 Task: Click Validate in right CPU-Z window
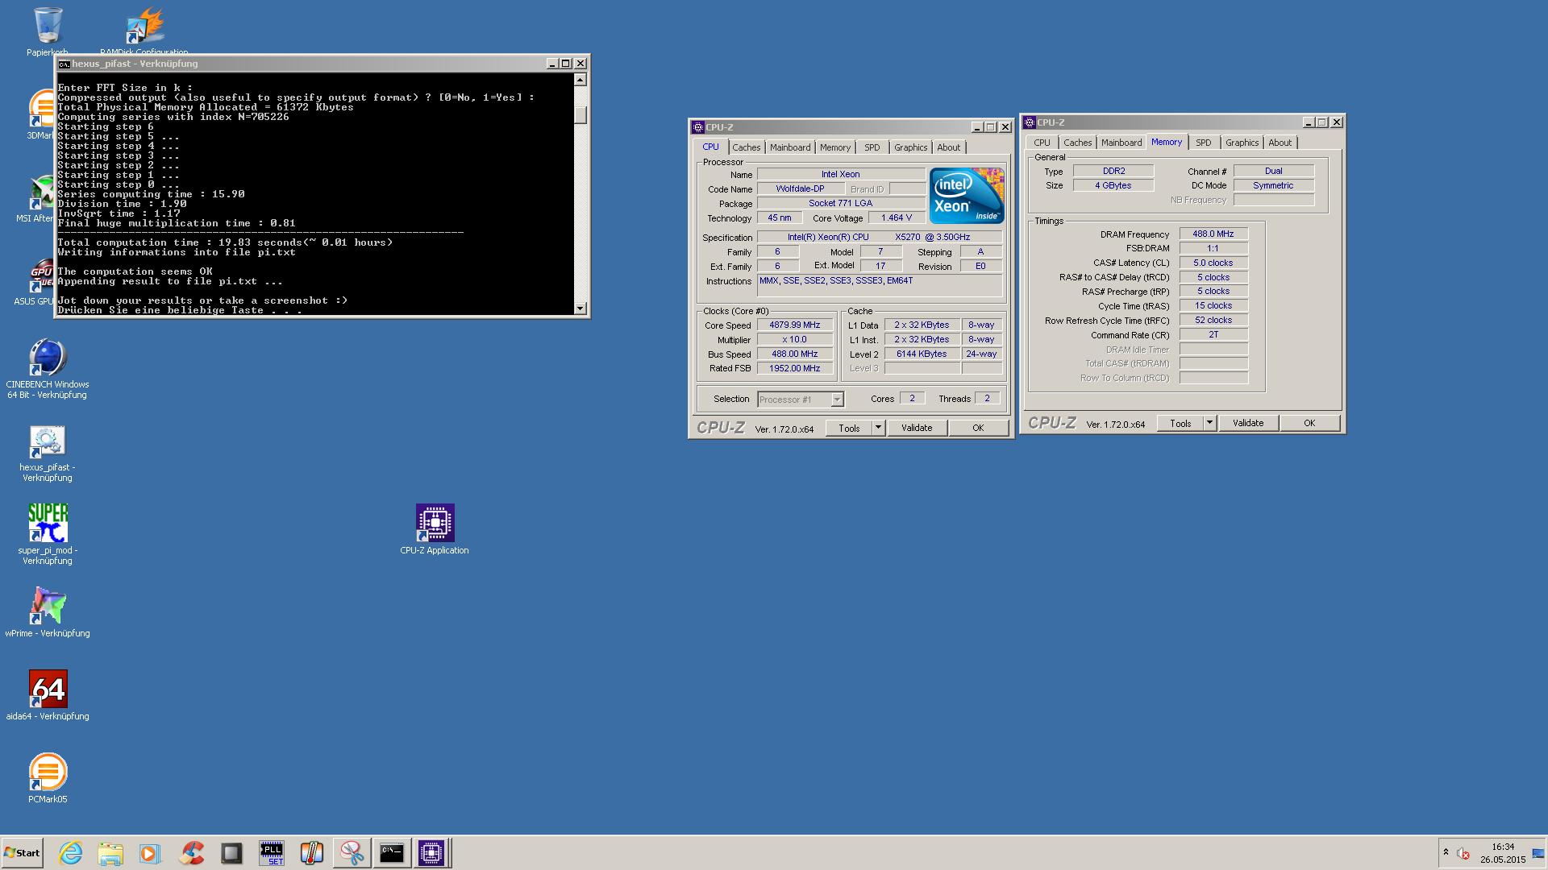pos(1248,423)
